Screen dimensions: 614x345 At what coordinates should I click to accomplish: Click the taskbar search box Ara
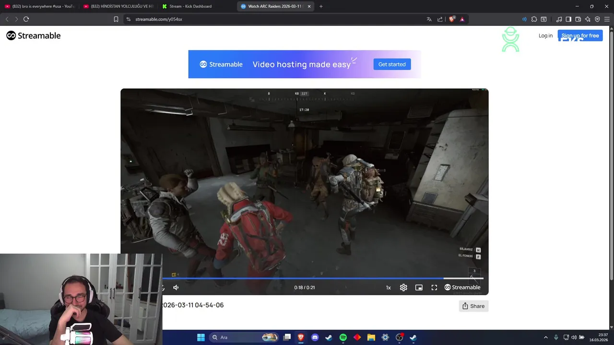click(x=245, y=337)
